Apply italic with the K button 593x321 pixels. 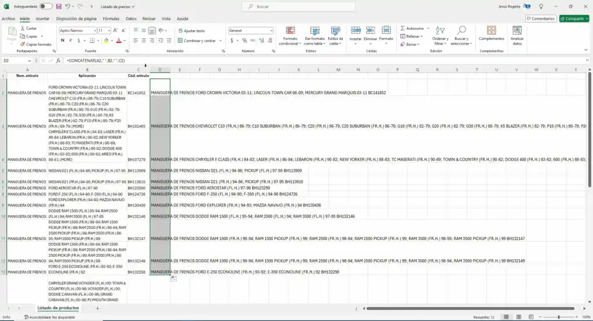70,40
